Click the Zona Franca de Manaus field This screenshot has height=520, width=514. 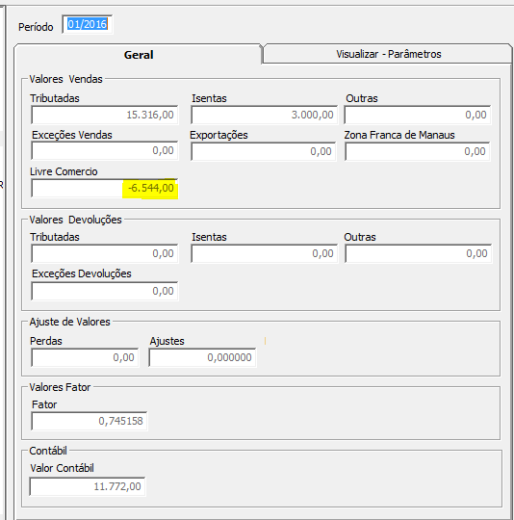(x=417, y=151)
